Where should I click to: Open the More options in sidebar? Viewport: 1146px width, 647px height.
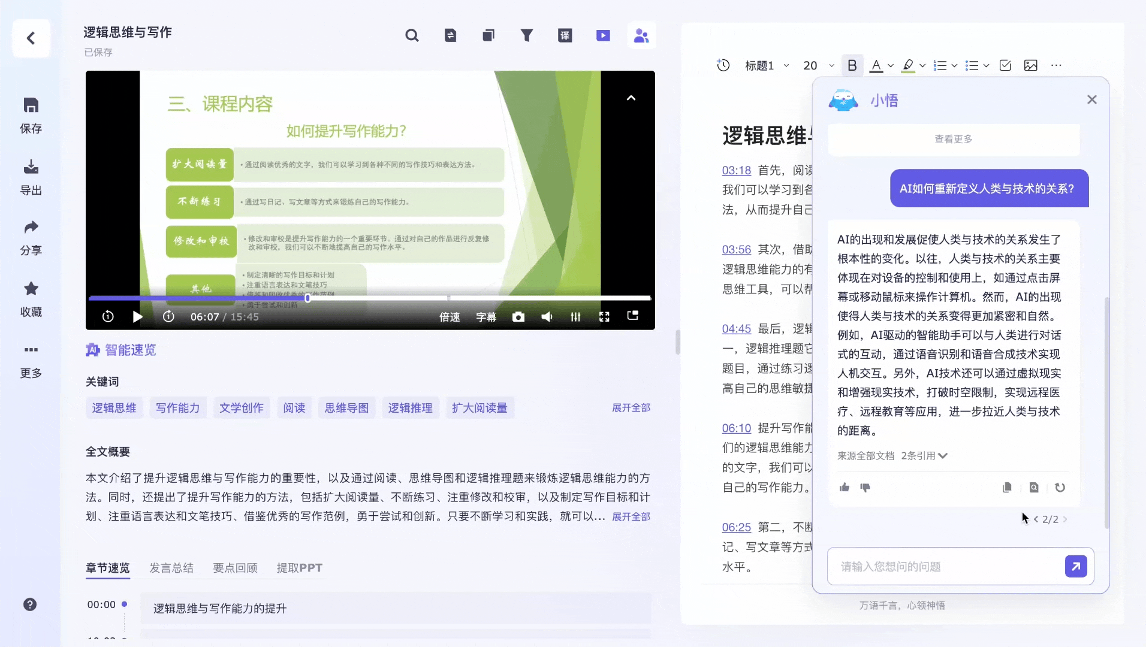point(31,349)
